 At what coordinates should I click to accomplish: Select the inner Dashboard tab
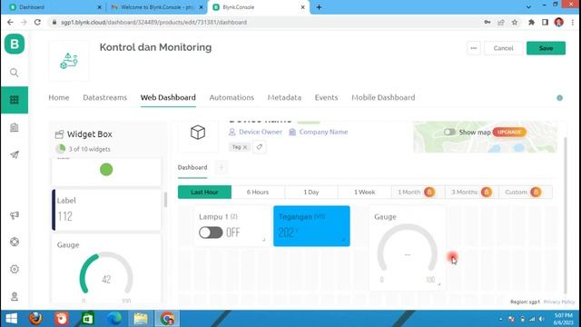192,167
